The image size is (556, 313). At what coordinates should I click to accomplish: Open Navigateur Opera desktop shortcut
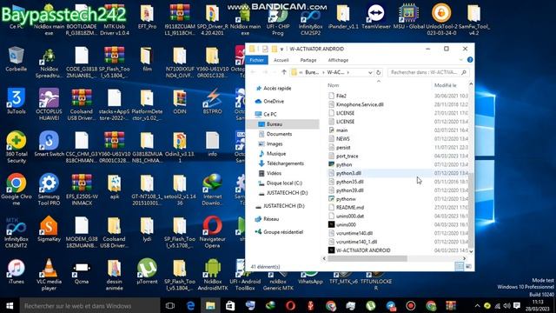point(212,232)
